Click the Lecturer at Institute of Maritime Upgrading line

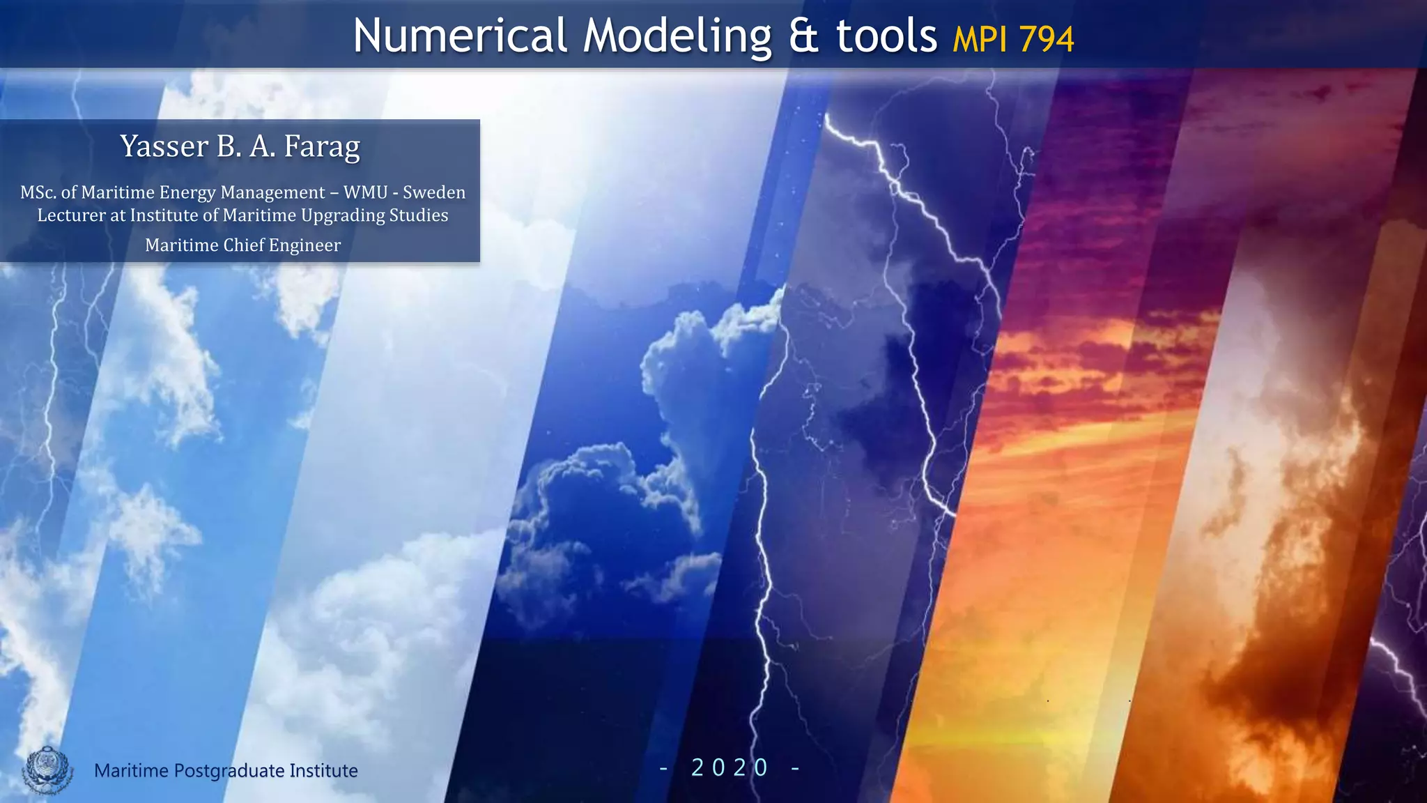(x=242, y=215)
